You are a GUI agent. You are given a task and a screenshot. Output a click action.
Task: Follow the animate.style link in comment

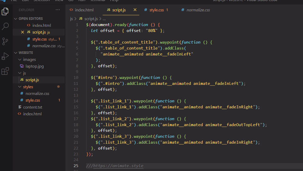coord(118,166)
